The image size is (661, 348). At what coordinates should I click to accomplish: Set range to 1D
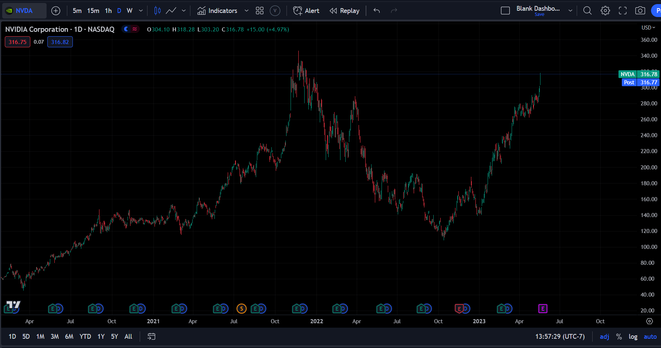12,337
